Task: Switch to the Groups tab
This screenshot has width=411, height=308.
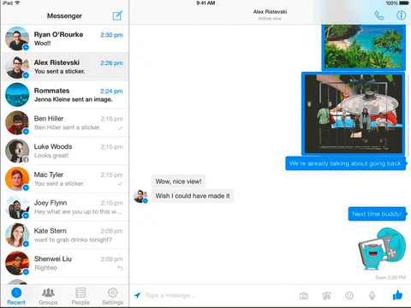Action: [48, 296]
